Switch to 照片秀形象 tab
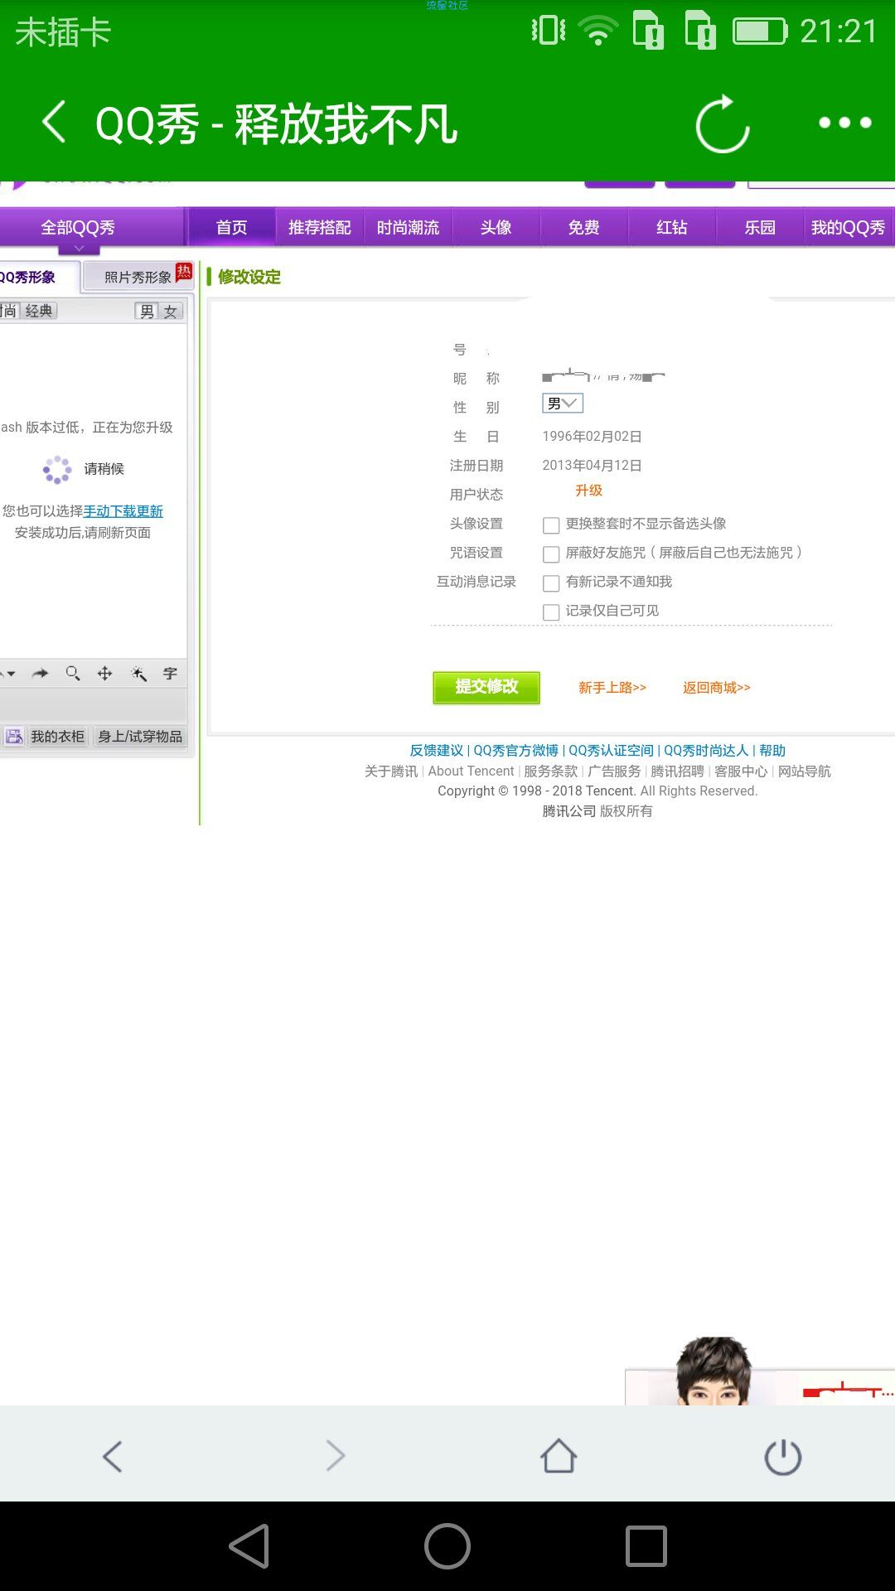Screen dimensions: 895x1591 (138, 277)
